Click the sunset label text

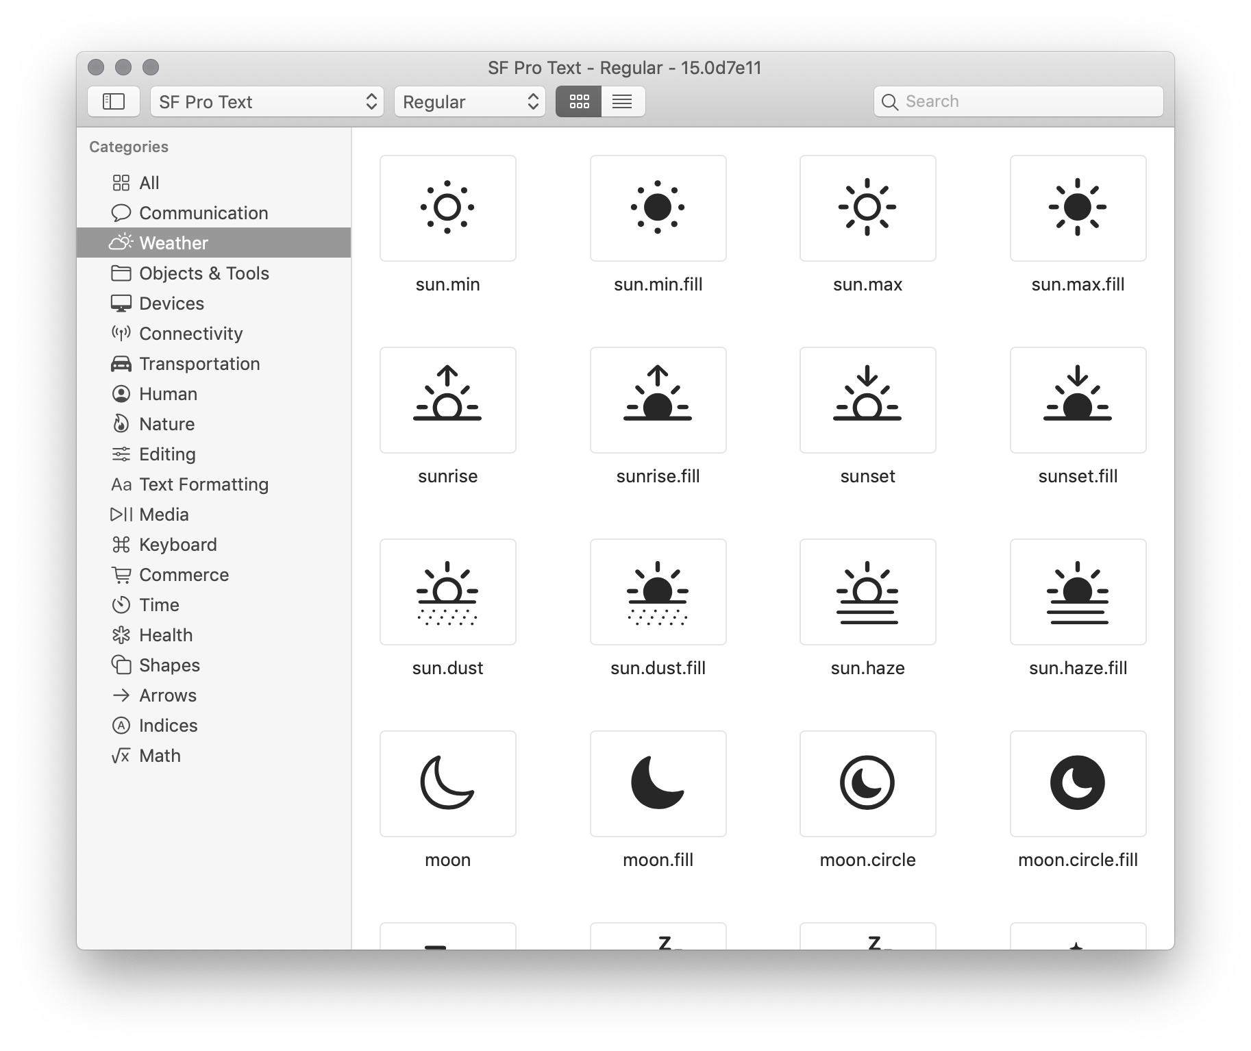coord(867,476)
